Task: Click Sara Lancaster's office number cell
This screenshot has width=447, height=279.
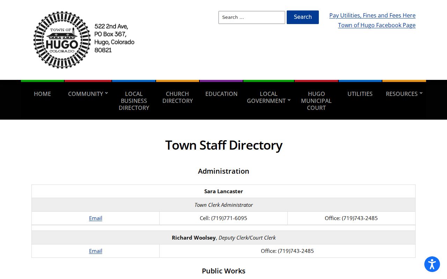Action: click(x=351, y=218)
